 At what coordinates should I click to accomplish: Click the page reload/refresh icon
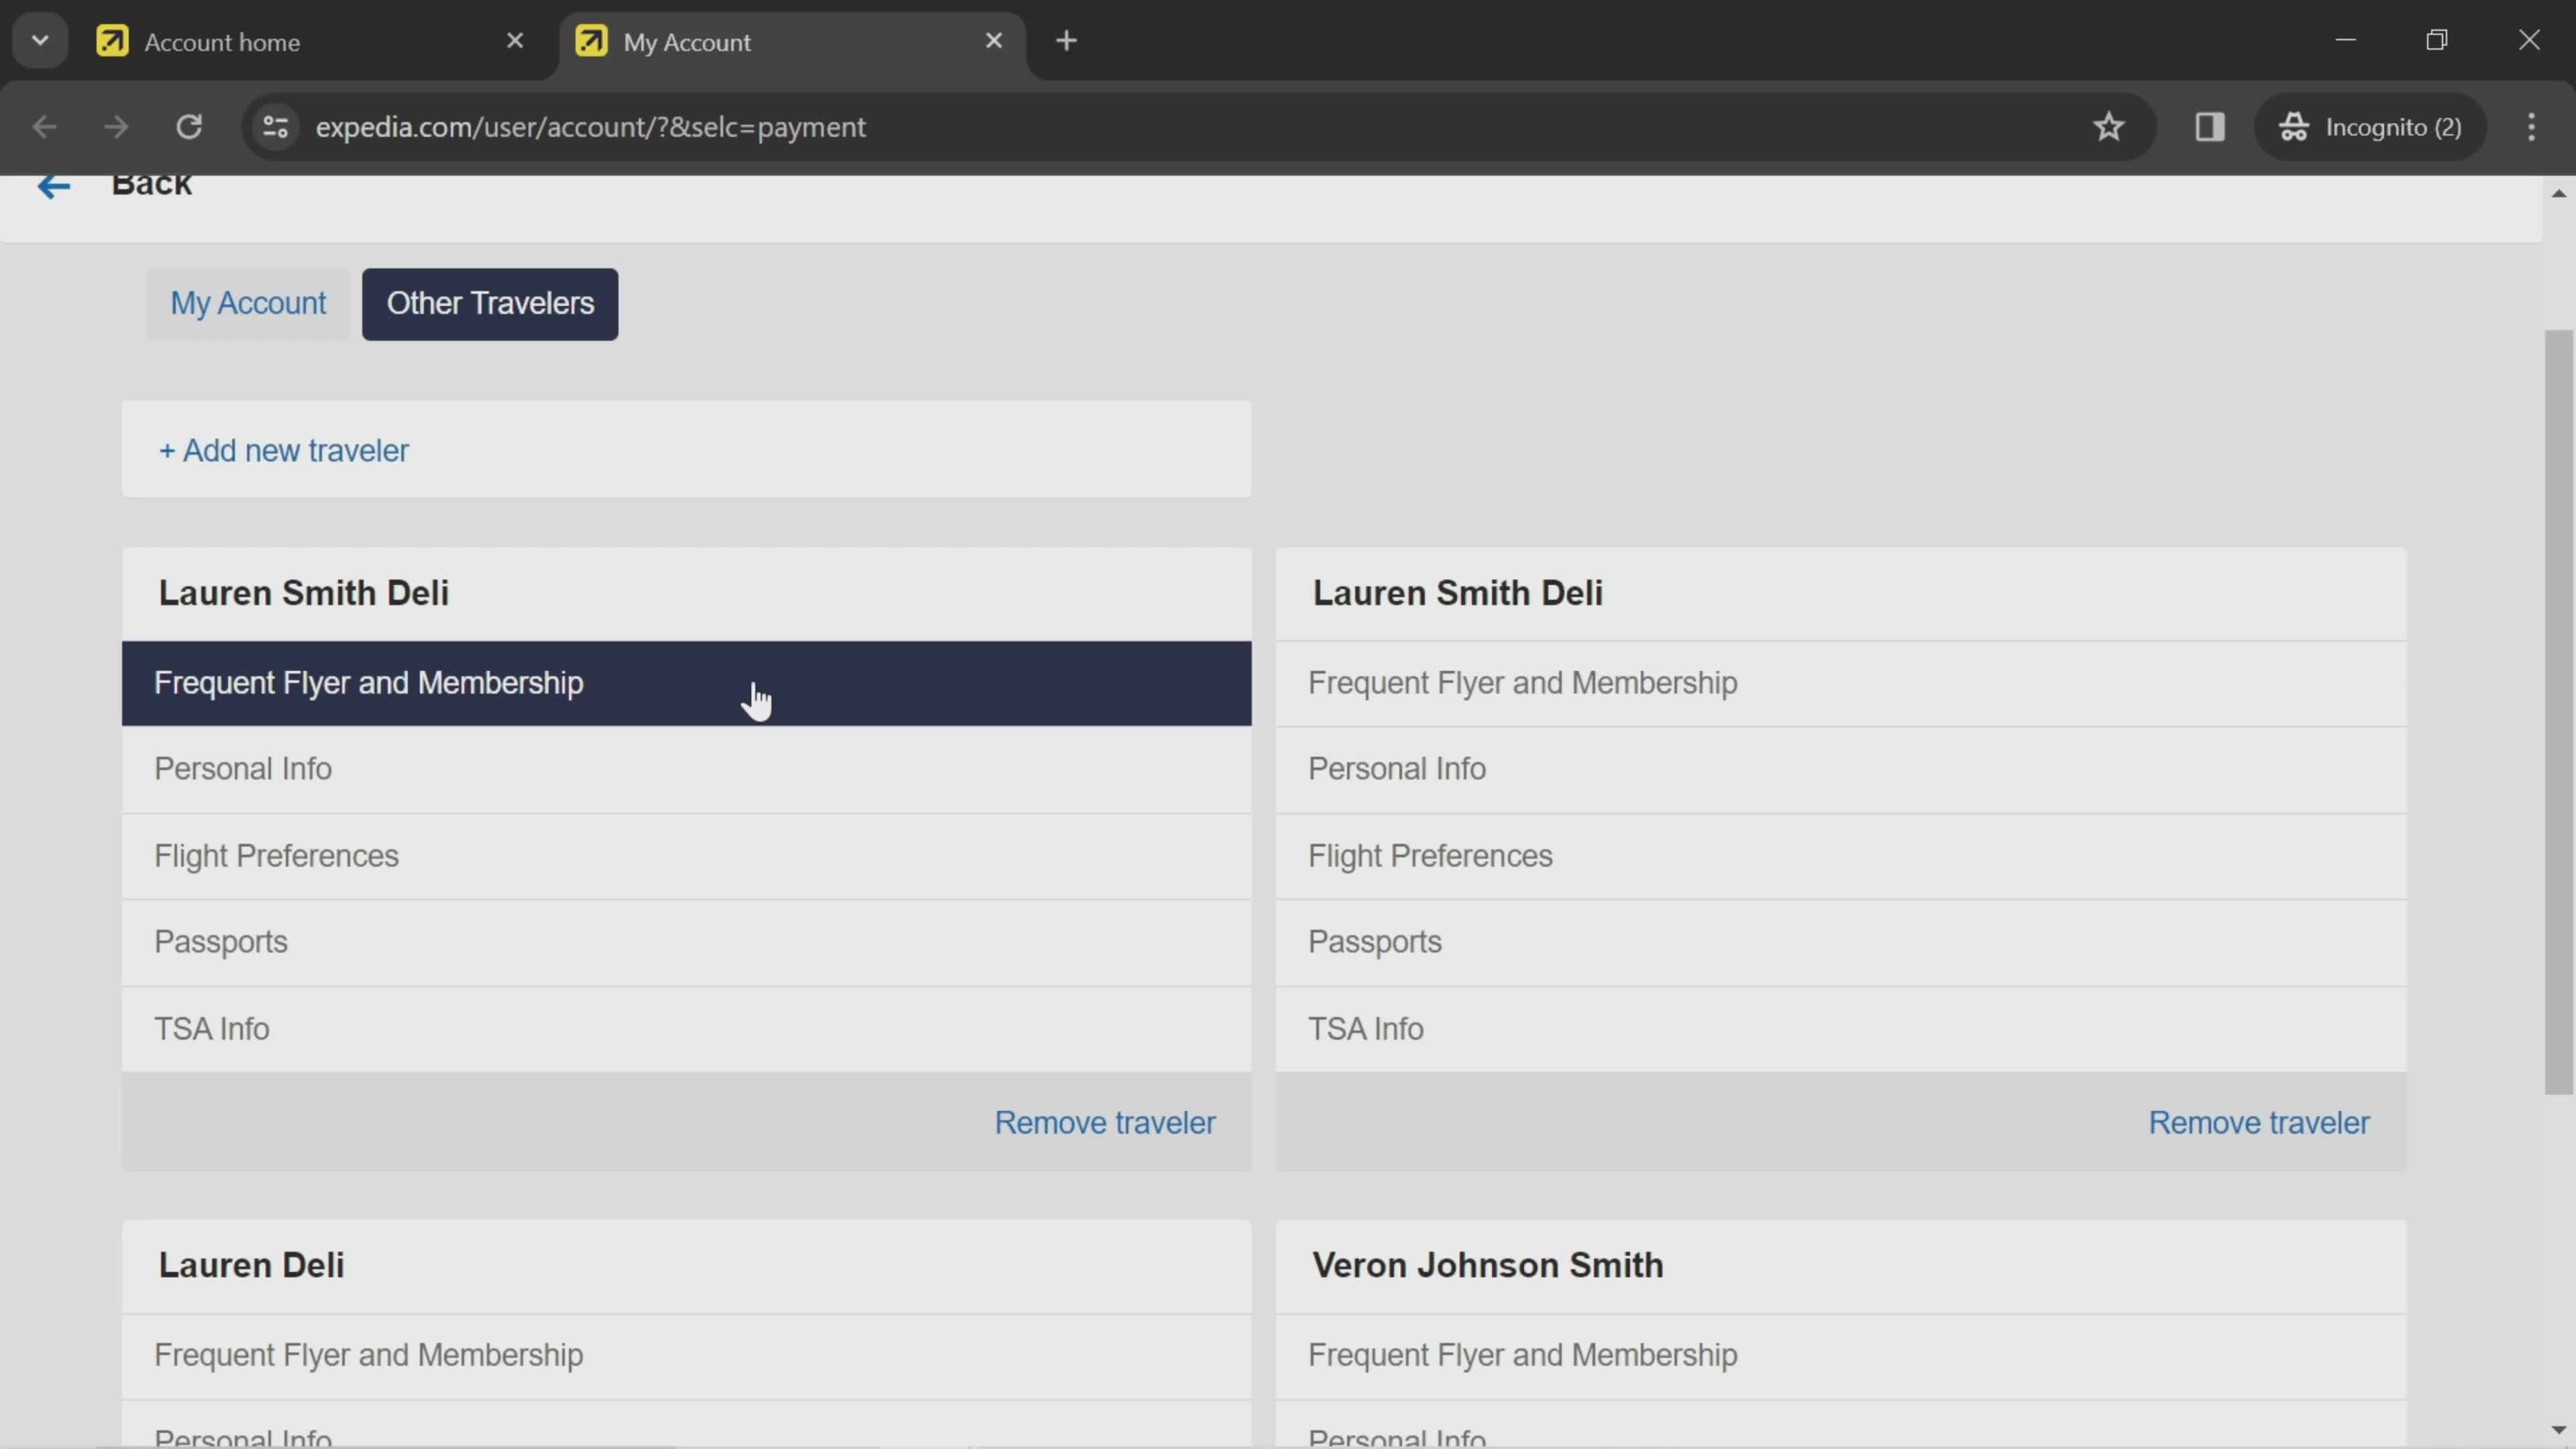click(189, 125)
